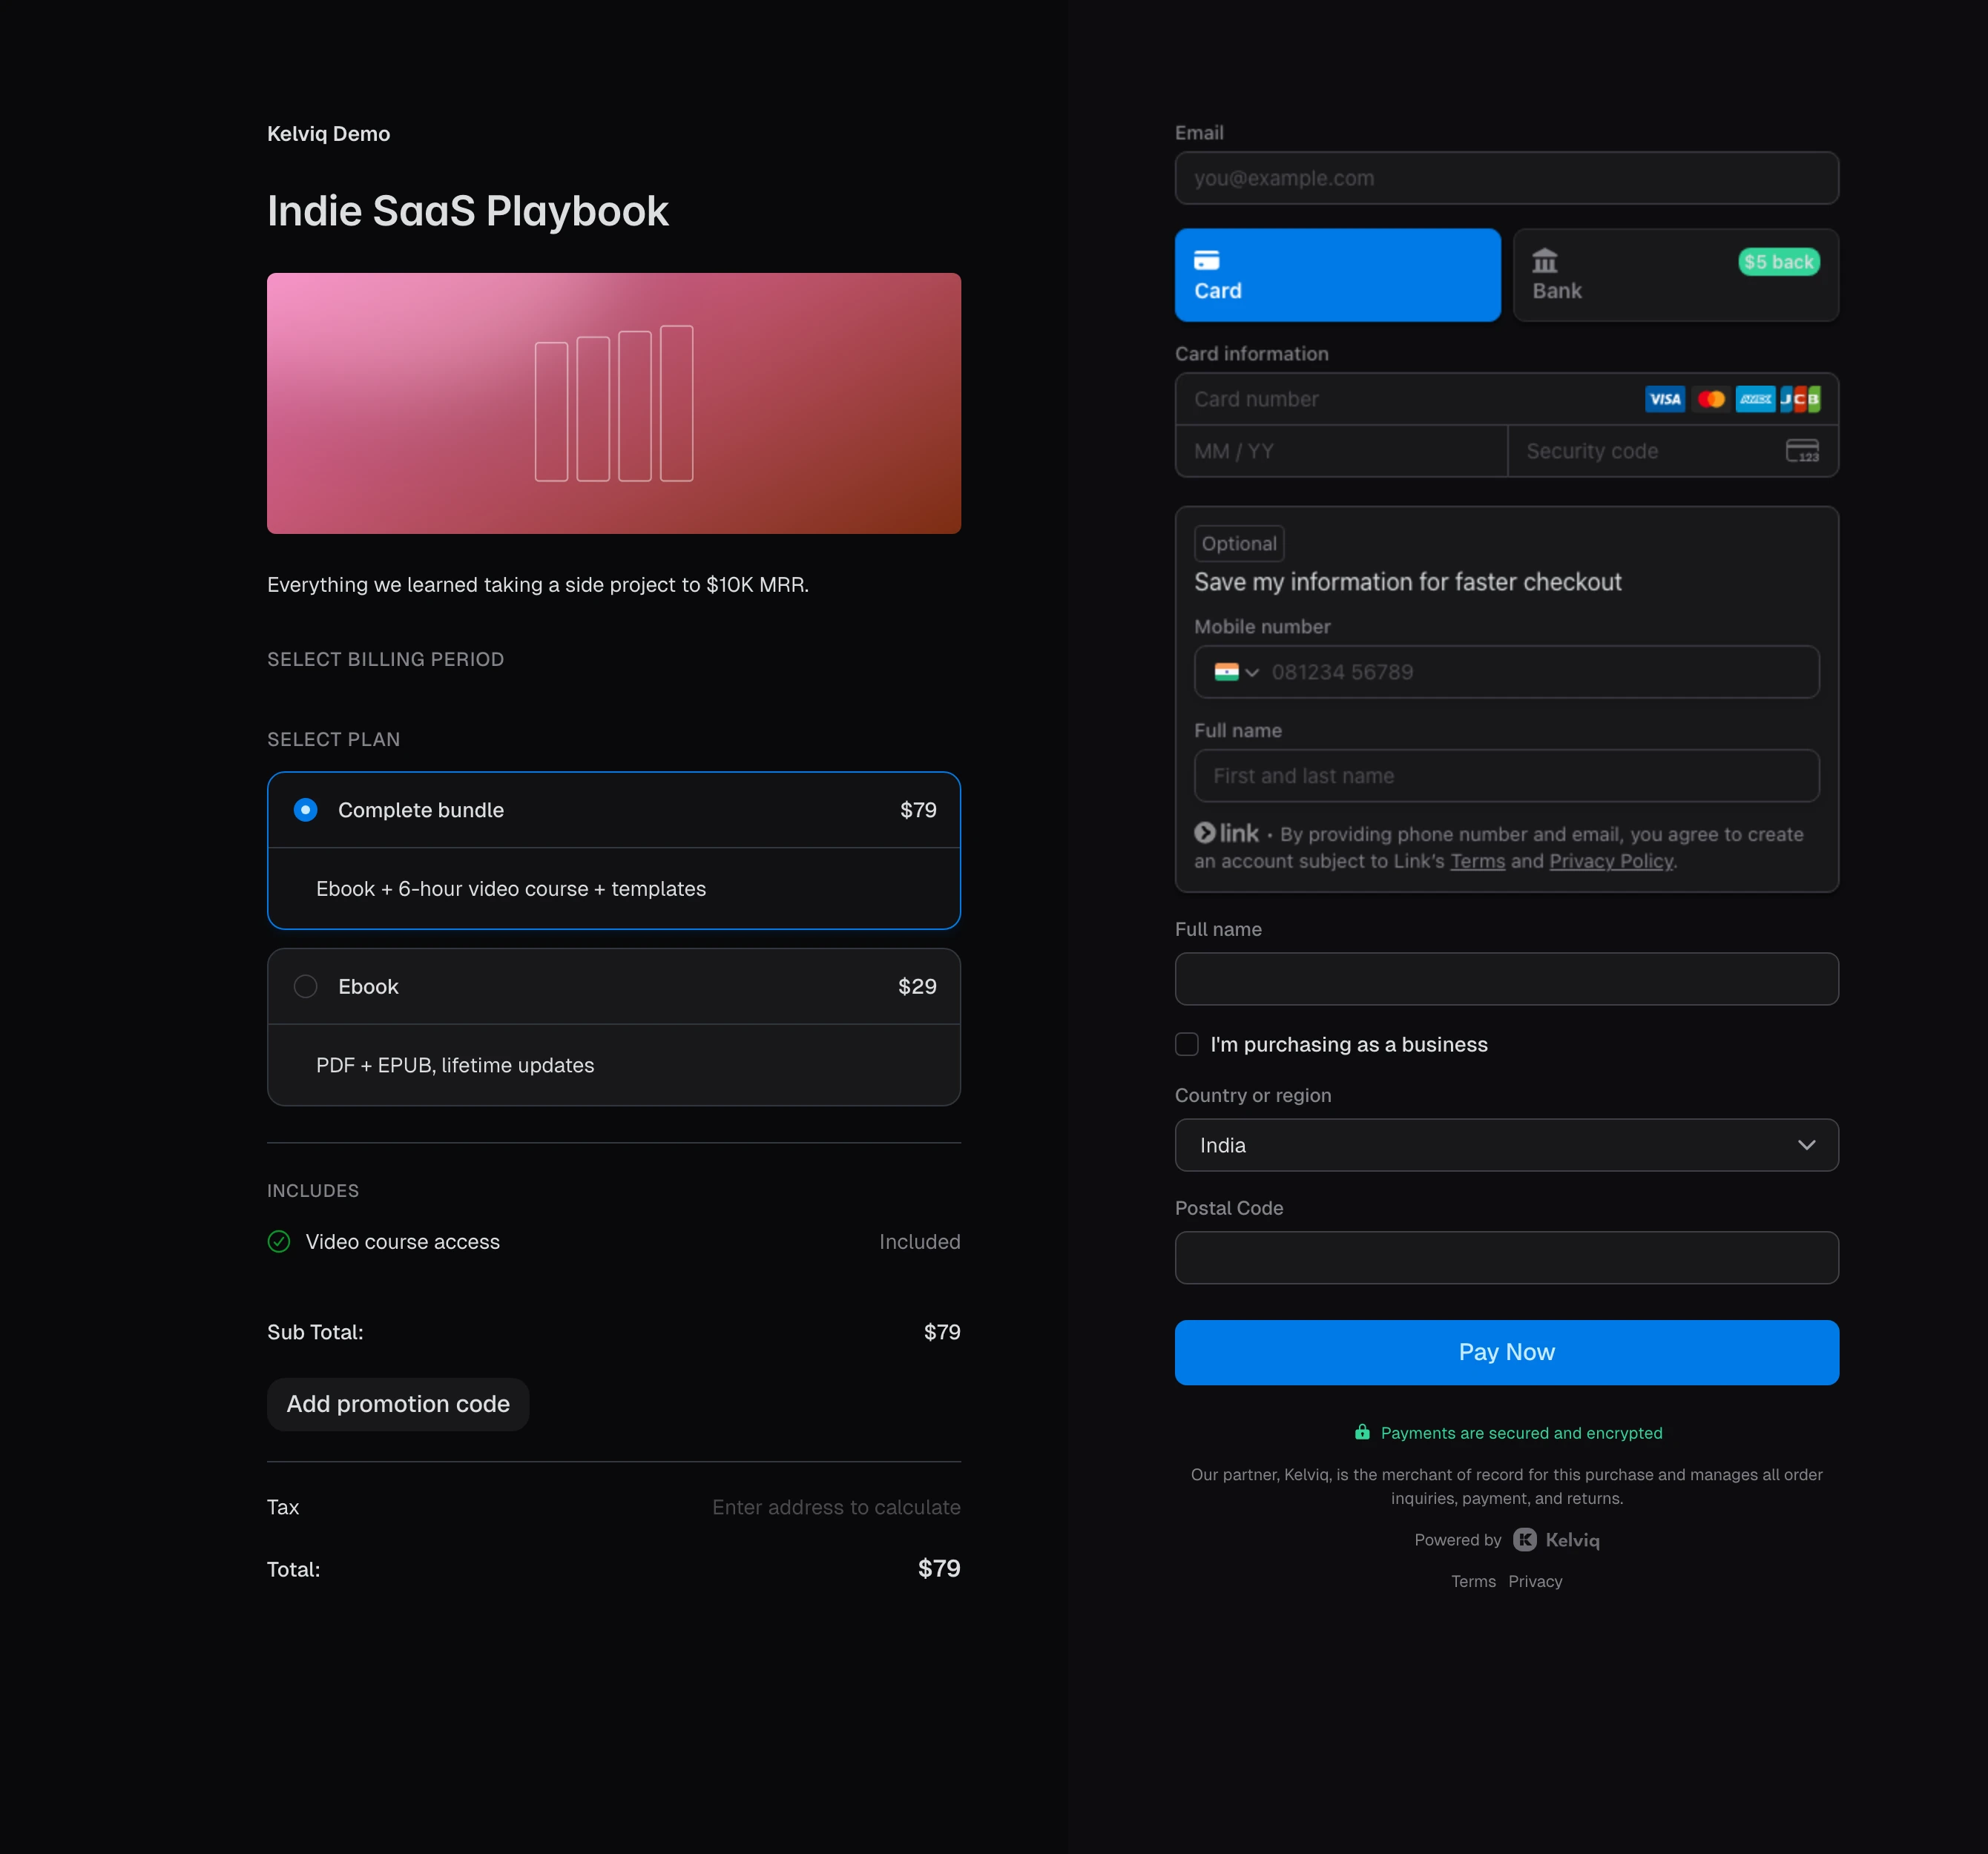
Task: Open the footer Terms link
Action: point(1473,1581)
